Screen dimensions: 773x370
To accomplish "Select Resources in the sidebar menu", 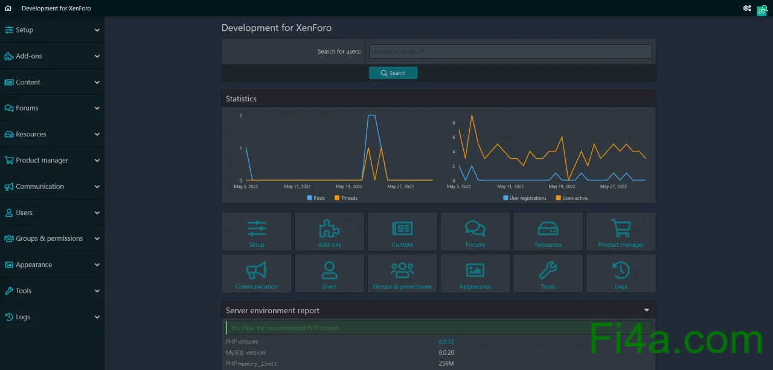I will point(31,135).
